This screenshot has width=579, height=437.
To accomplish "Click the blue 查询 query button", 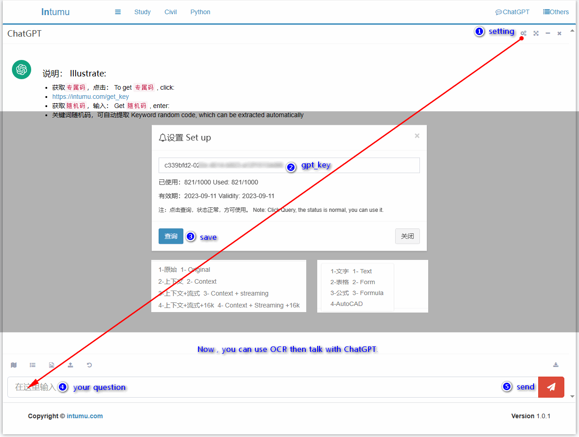I will pyautogui.click(x=171, y=236).
